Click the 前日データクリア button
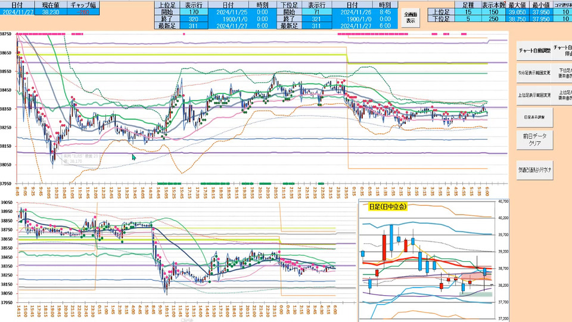Image resolution: width=572 pixels, height=322 pixels. [534, 140]
